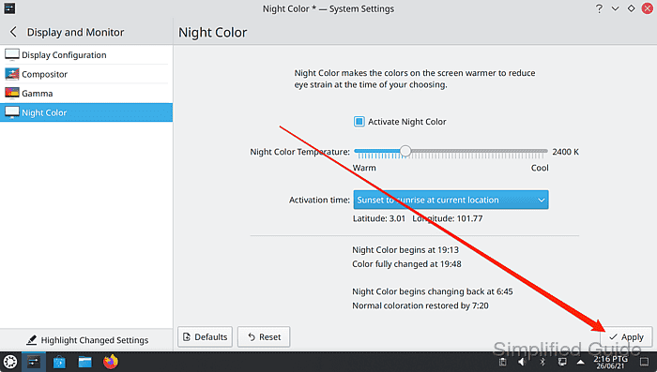Apply the Night Color changes

point(626,336)
